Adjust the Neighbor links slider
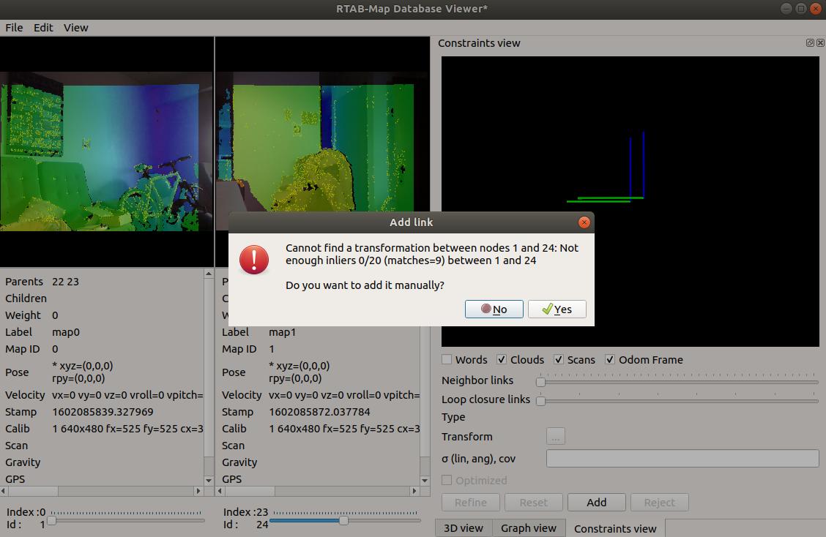The width and height of the screenshot is (826, 537). (x=541, y=381)
